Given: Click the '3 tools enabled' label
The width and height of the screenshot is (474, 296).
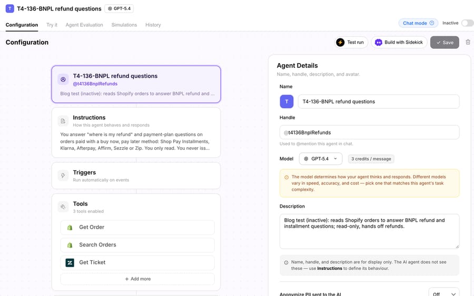Looking at the screenshot, I should [x=88, y=211].
